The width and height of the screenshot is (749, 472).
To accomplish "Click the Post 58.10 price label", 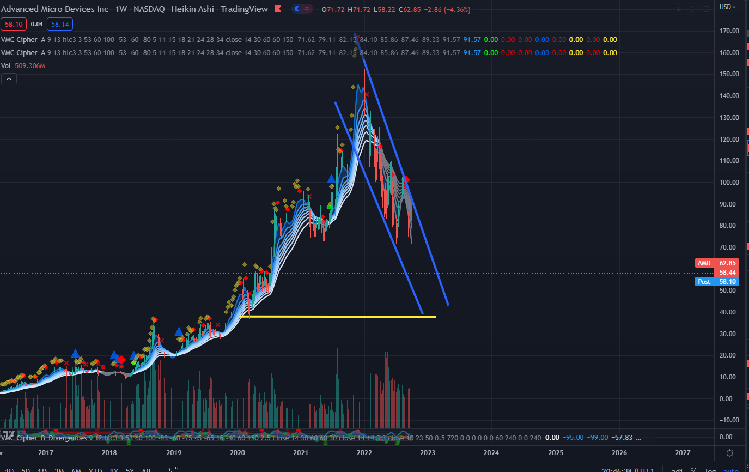I will click(716, 281).
